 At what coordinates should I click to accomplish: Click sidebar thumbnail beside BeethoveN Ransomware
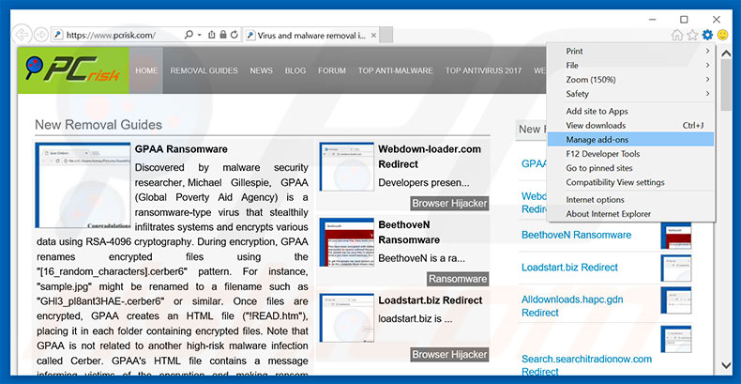[675, 236]
